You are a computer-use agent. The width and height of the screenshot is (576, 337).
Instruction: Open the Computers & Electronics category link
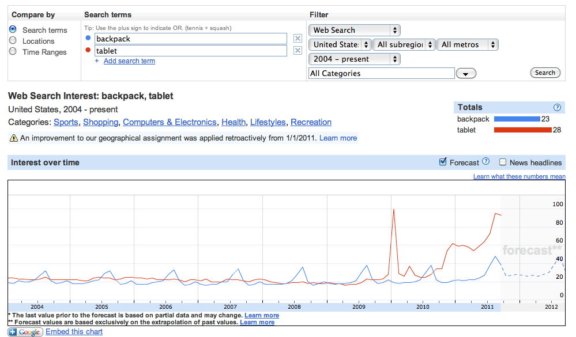tap(170, 122)
